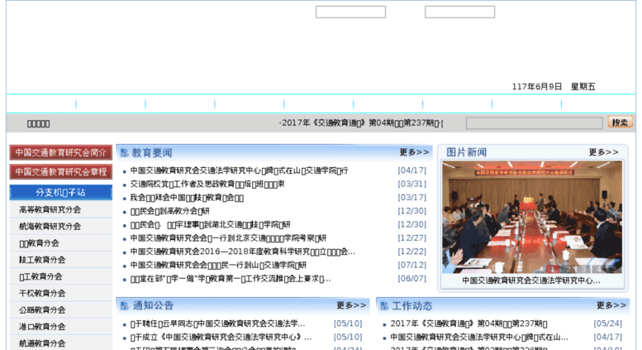Image resolution: width=642 pixels, height=350 pixels.
Task: Click 更多>> in the 教育要闻 section
Action: pos(414,152)
